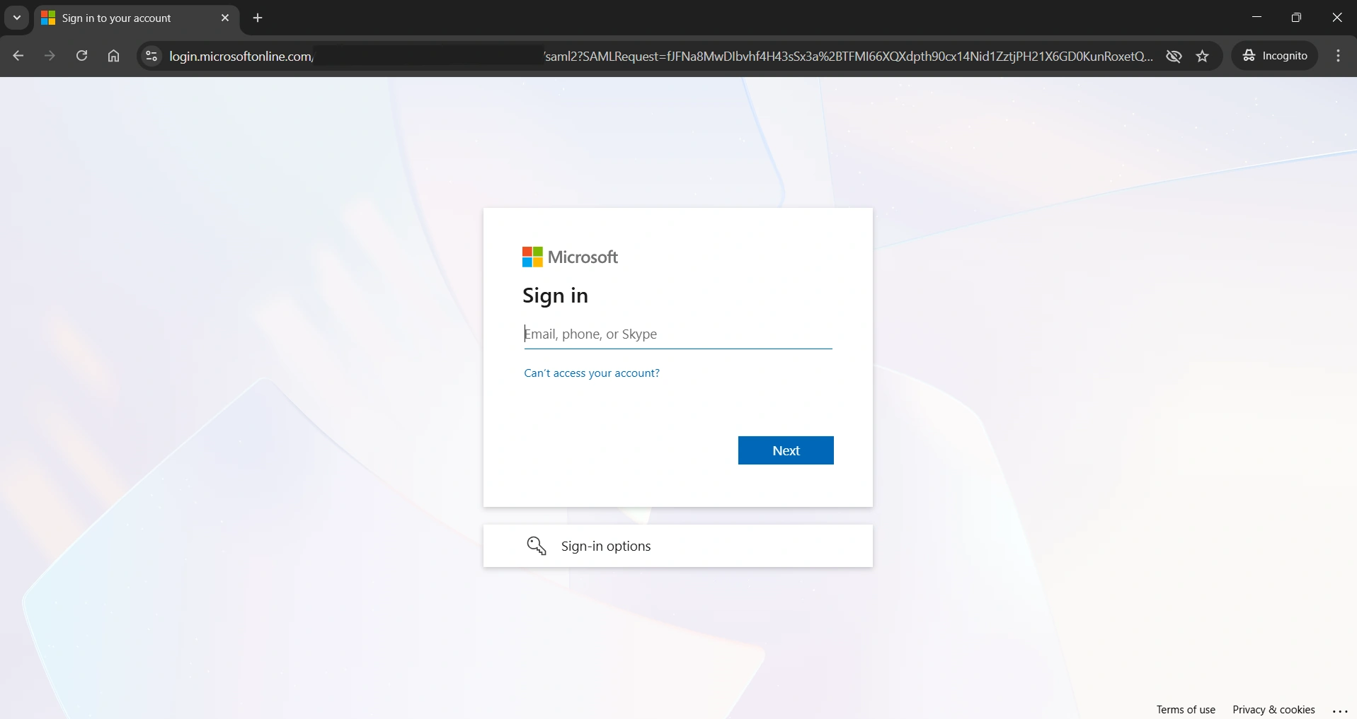Image resolution: width=1357 pixels, height=719 pixels.
Task: Click the Microsoft logo
Action: [x=570, y=257]
